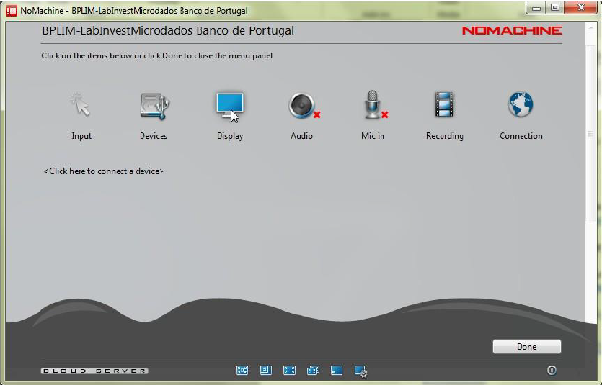Select the Display monitor icon
The height and width of the screenshot is (385, 602).
(x=230, y=106)
